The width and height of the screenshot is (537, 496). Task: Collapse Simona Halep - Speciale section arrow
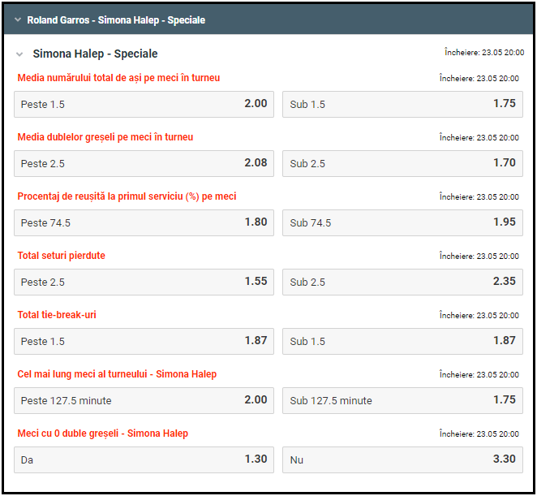tap(19, 54)
